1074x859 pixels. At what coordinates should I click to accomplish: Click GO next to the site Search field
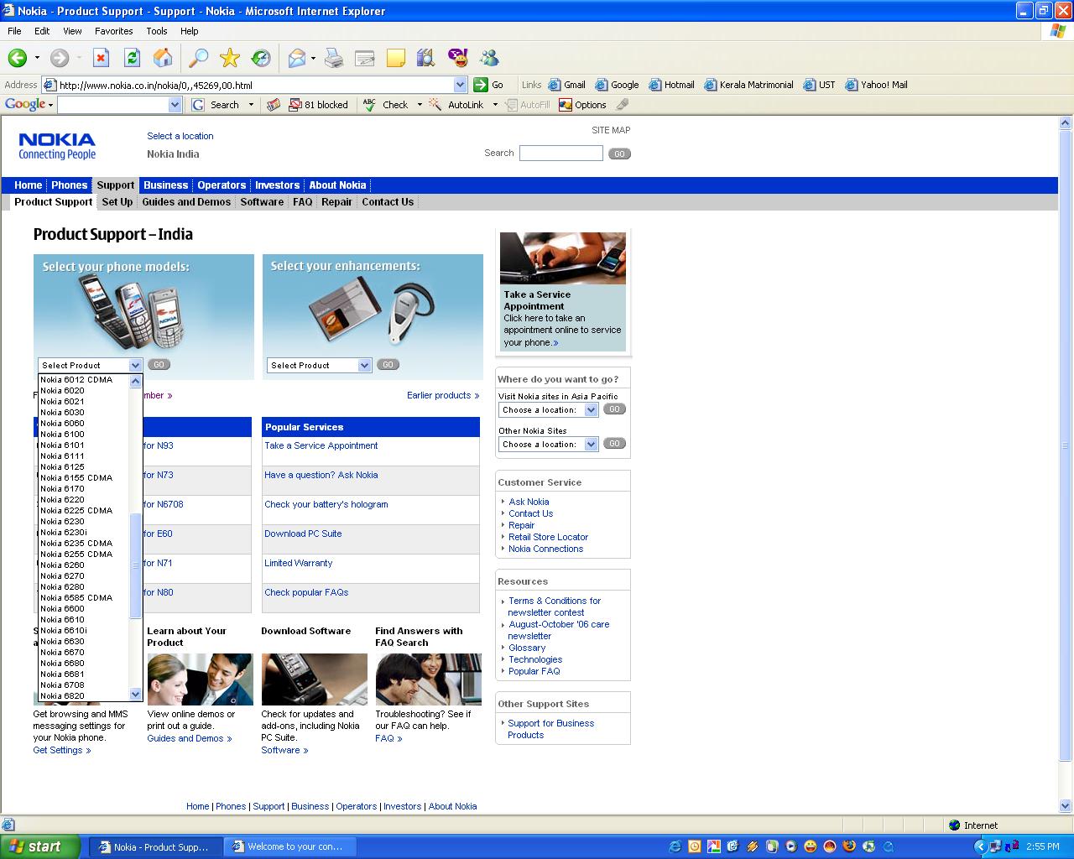(619, 154)
